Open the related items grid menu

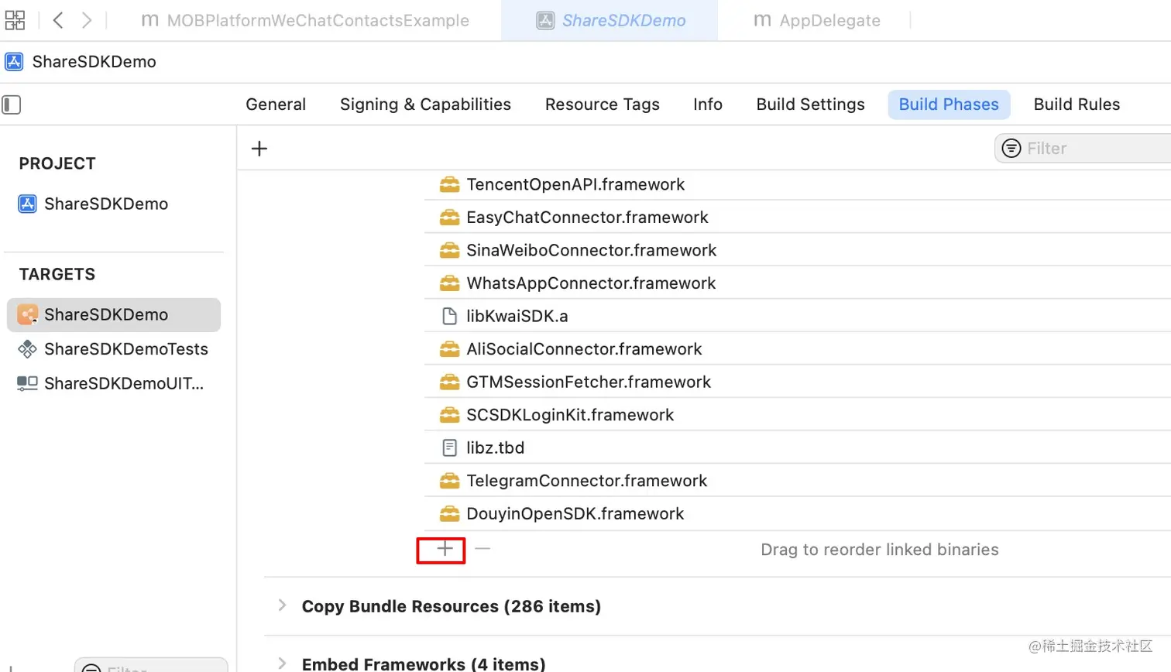point(15,20)
